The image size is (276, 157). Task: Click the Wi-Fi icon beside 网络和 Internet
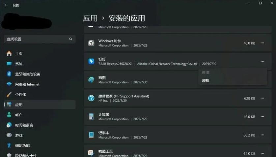[x=9, y=84]
